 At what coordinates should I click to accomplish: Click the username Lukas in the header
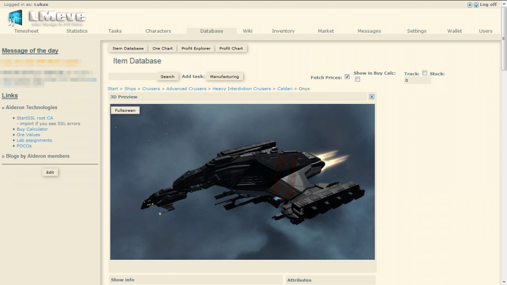pos(41,4)
